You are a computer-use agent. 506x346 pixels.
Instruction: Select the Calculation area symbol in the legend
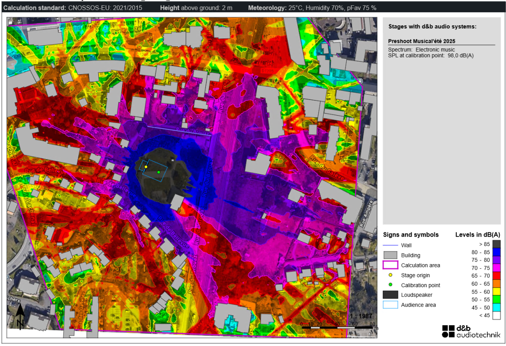[x=390, y=265]
